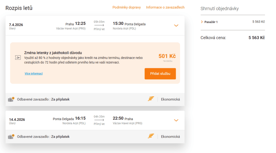The image size is (276, 153).
Task: Open Více informací about ticket change
Action: (34, 74)
